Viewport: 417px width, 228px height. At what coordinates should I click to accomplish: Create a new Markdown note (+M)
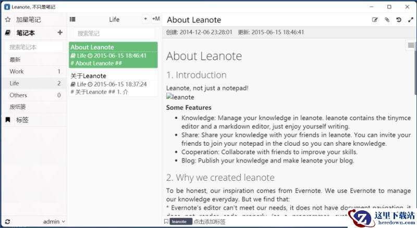pos(156,19)
